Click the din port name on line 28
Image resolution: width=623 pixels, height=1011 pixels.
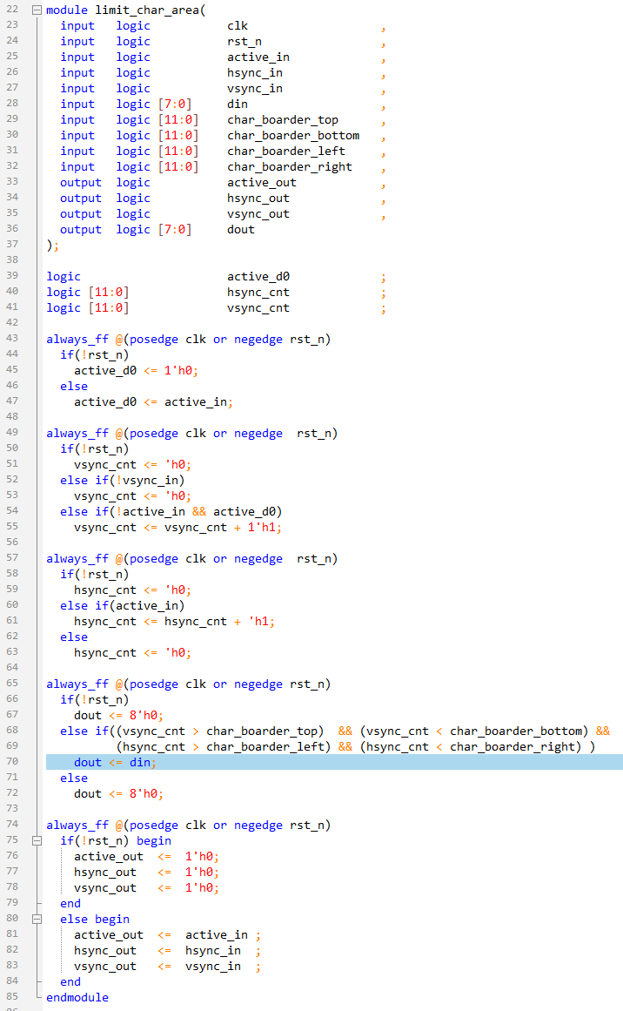237,104
